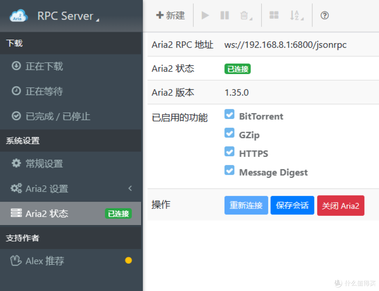
Task: Toggle the BitTorrent checkbox
Action: pyautogui.click(x=230, y=114)
